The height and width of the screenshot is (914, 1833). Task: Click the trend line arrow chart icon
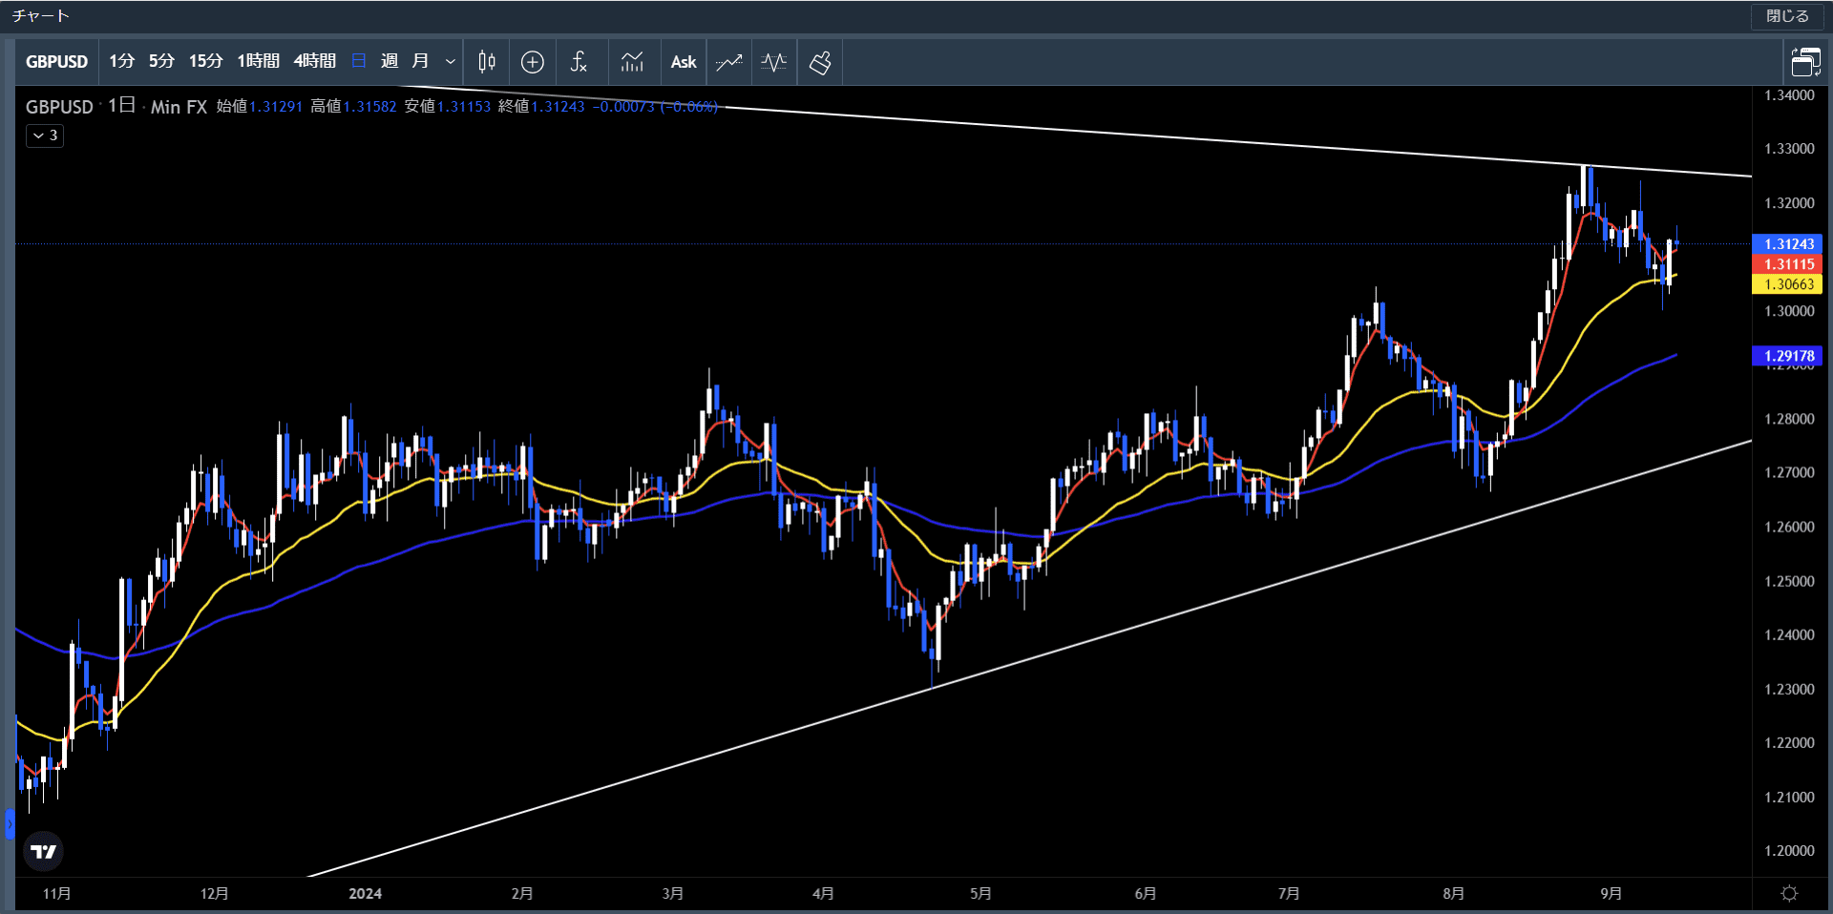pos(729,62)
